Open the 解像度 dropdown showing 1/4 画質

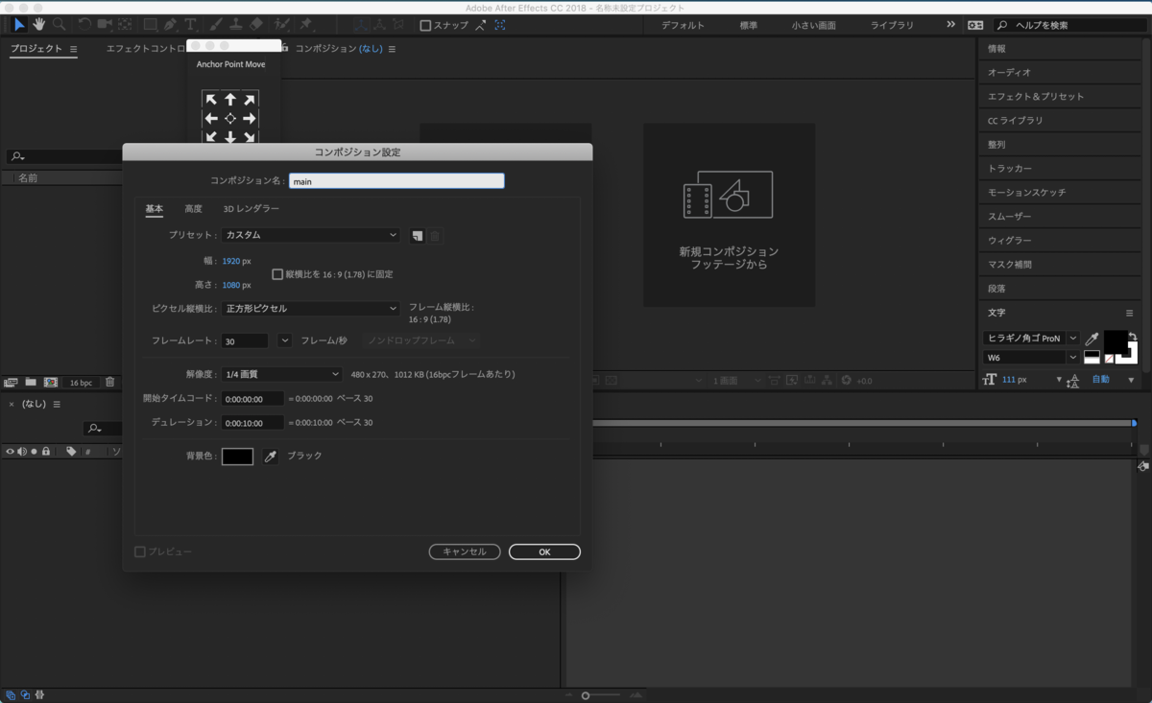click(282, 374)
